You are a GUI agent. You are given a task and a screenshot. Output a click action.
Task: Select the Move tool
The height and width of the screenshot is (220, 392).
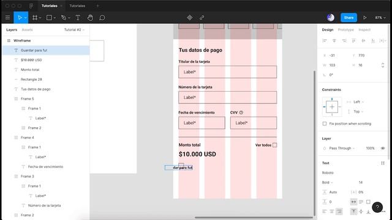pyautogui.click(x=20, y=18)
